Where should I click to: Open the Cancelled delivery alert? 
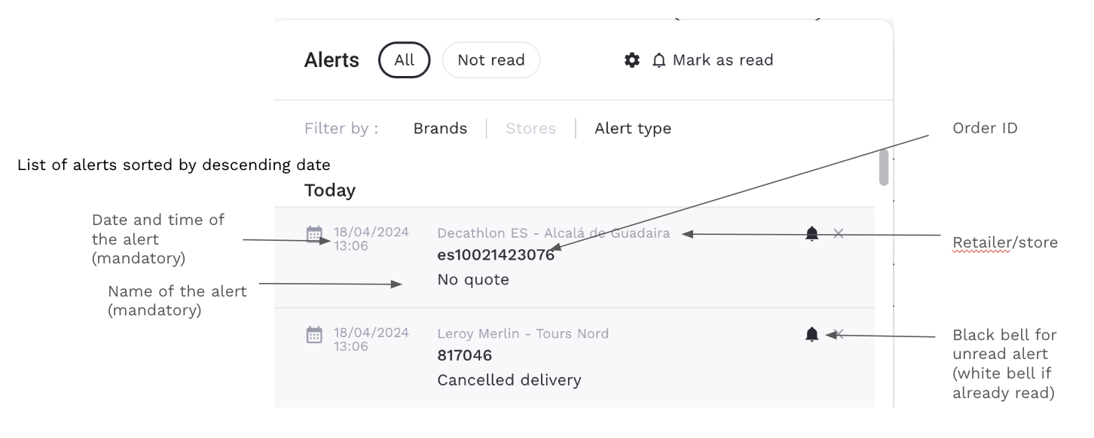pos(509,380)
